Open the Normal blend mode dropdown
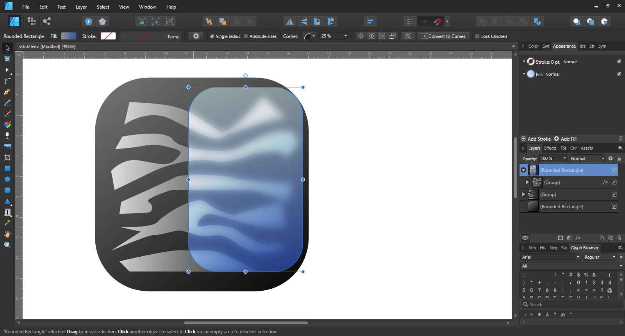The width and height of the screenshot is (625, 336). click(x=587, y=158)
